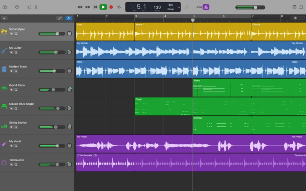The height and width of the screenshot is (191, 306).
Task: Toggle the 1234 Count-in
Action: (x=199, y=7)
